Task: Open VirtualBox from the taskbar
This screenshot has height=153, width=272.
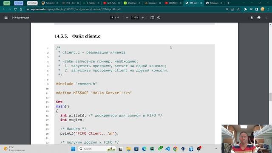Action: pyautogui.click(x=183, y=149)
